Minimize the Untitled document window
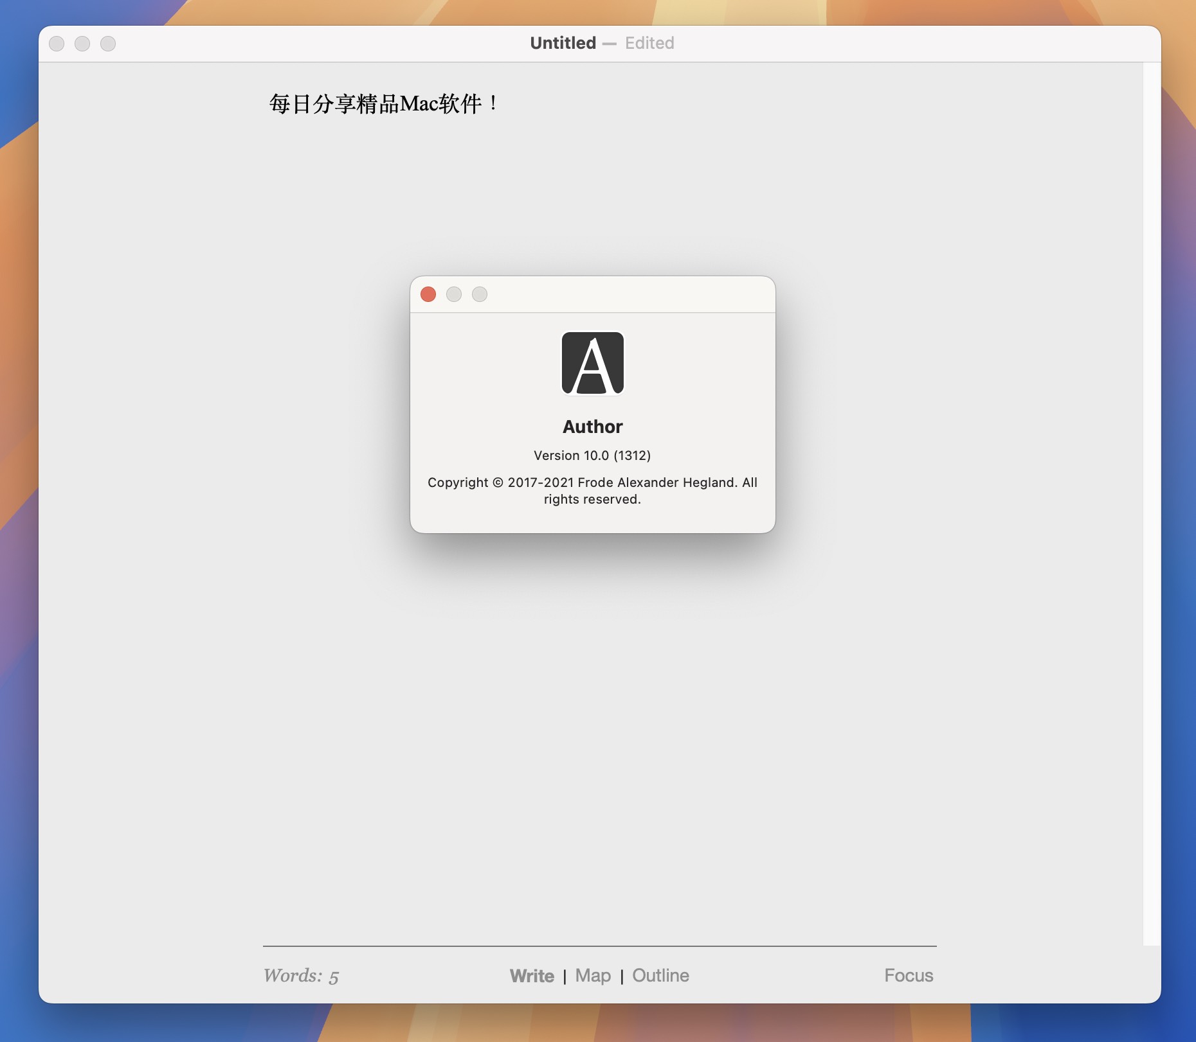1196x1042 pixels. 82,44
